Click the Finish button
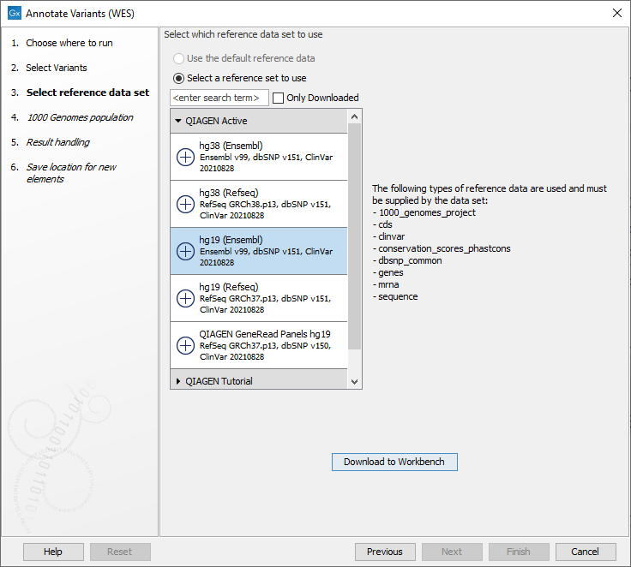Viewport: 631px width, 567px height. [x=519, y=552]
